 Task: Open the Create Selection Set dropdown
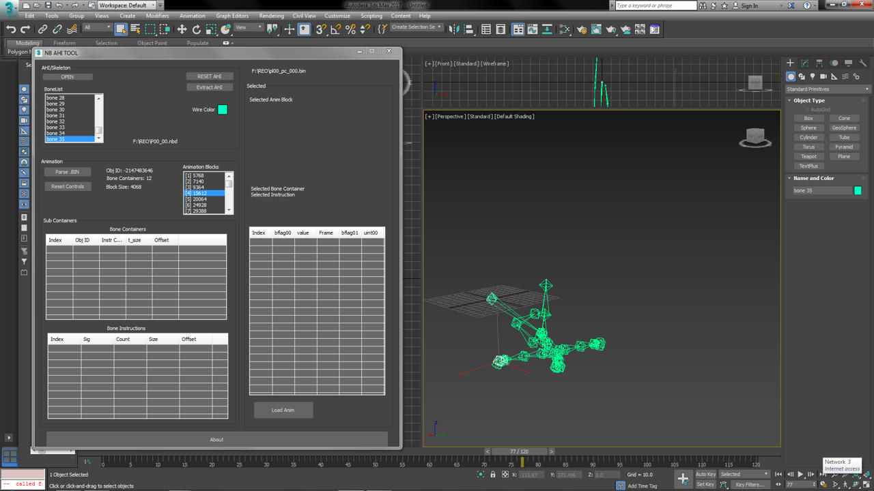point(416,27)
